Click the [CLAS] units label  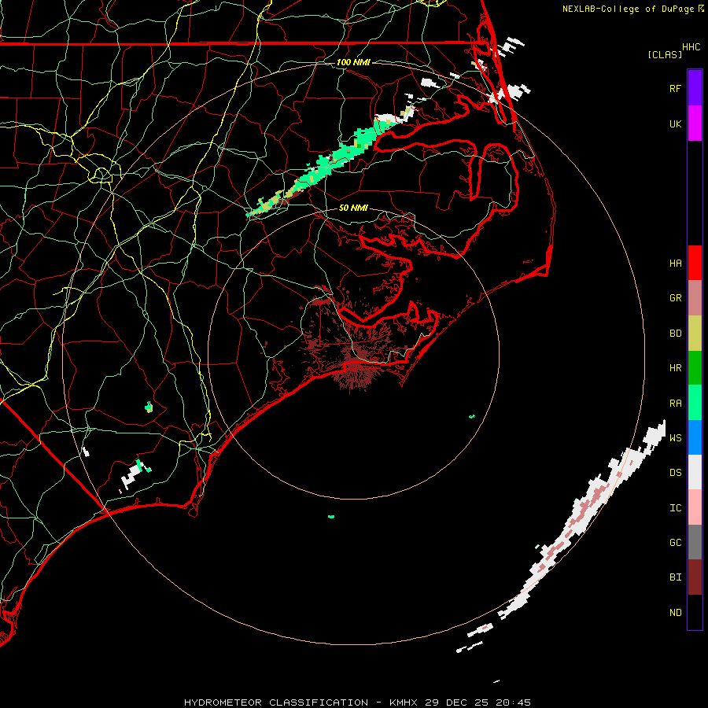(x=664, y=54)
